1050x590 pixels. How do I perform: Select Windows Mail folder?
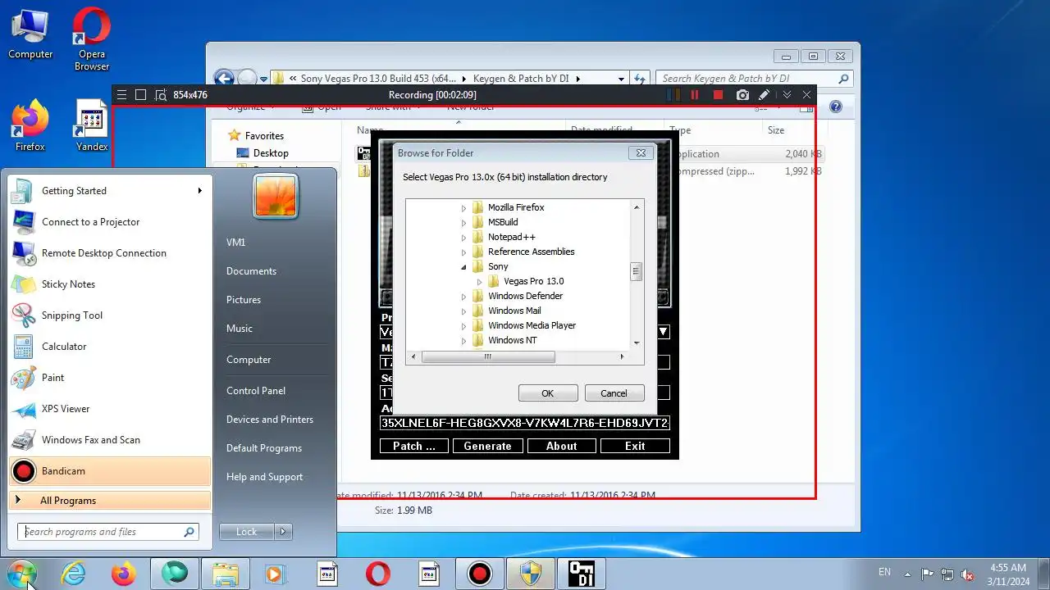507,311
